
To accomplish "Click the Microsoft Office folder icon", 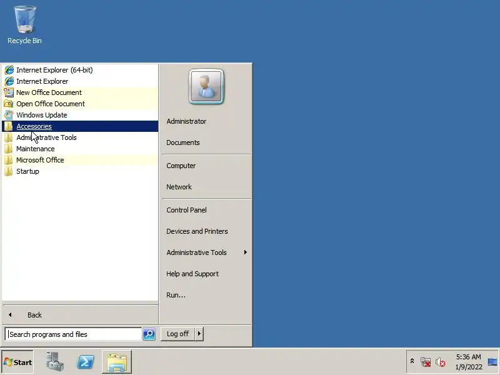I will click(9, 160).
